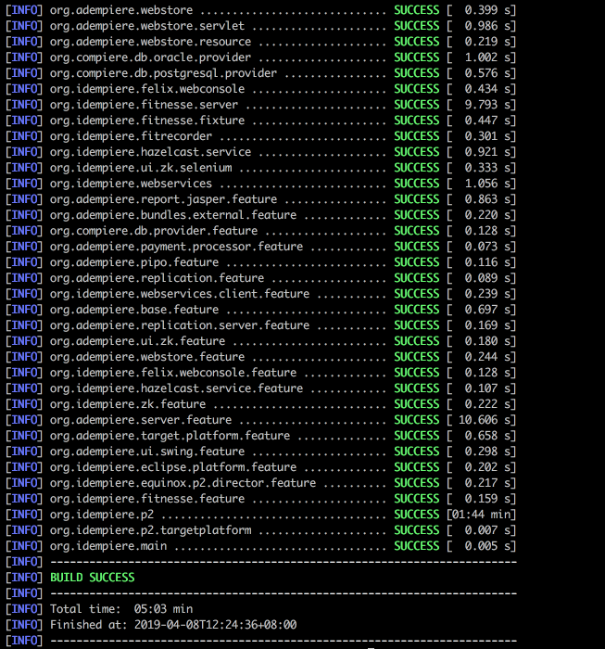Viewport: 605px width, 649px height.
Task: Click the org.idempiere.hazelcast.service module name
Action: (149, 151)
